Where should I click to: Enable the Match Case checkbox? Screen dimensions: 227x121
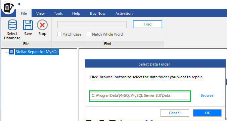[59, 34]
